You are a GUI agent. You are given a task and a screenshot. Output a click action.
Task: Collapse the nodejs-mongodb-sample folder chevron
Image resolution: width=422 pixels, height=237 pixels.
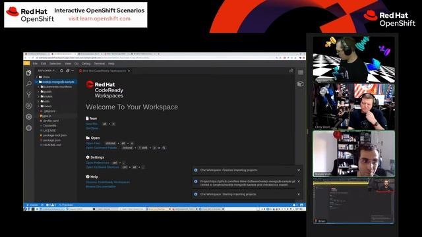pyautogui.click(x=37, y=82)
